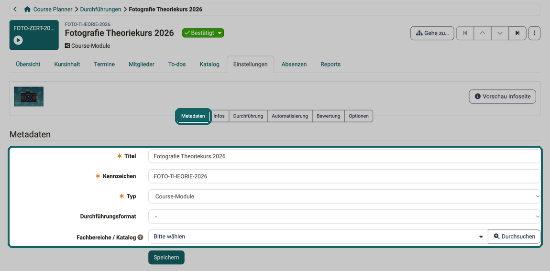Open the Termine tab
The image size is (550, 271).
(x=104, y=65)
